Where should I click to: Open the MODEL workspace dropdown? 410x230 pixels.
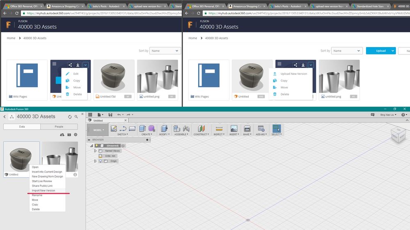pyautogui.click(x=98, y=130)
